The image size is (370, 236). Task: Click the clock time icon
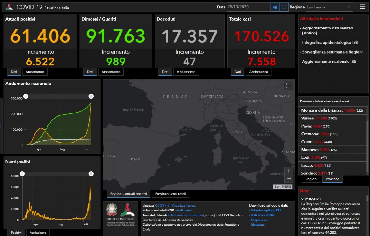(284, 7)
